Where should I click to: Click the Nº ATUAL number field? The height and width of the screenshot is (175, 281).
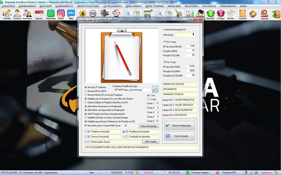185,35
